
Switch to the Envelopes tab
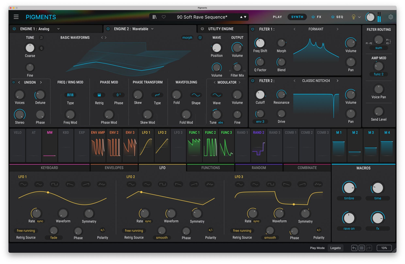pyautogui.click(x=114, y=168)
